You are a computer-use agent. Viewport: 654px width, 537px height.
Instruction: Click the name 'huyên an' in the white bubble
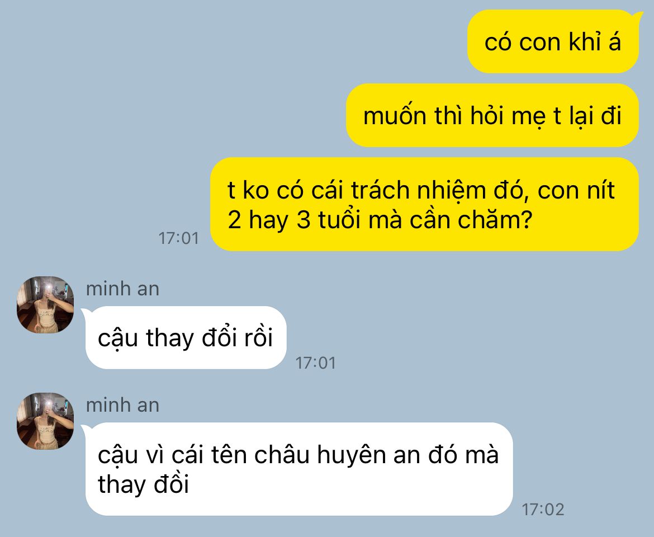coord(372,454)
